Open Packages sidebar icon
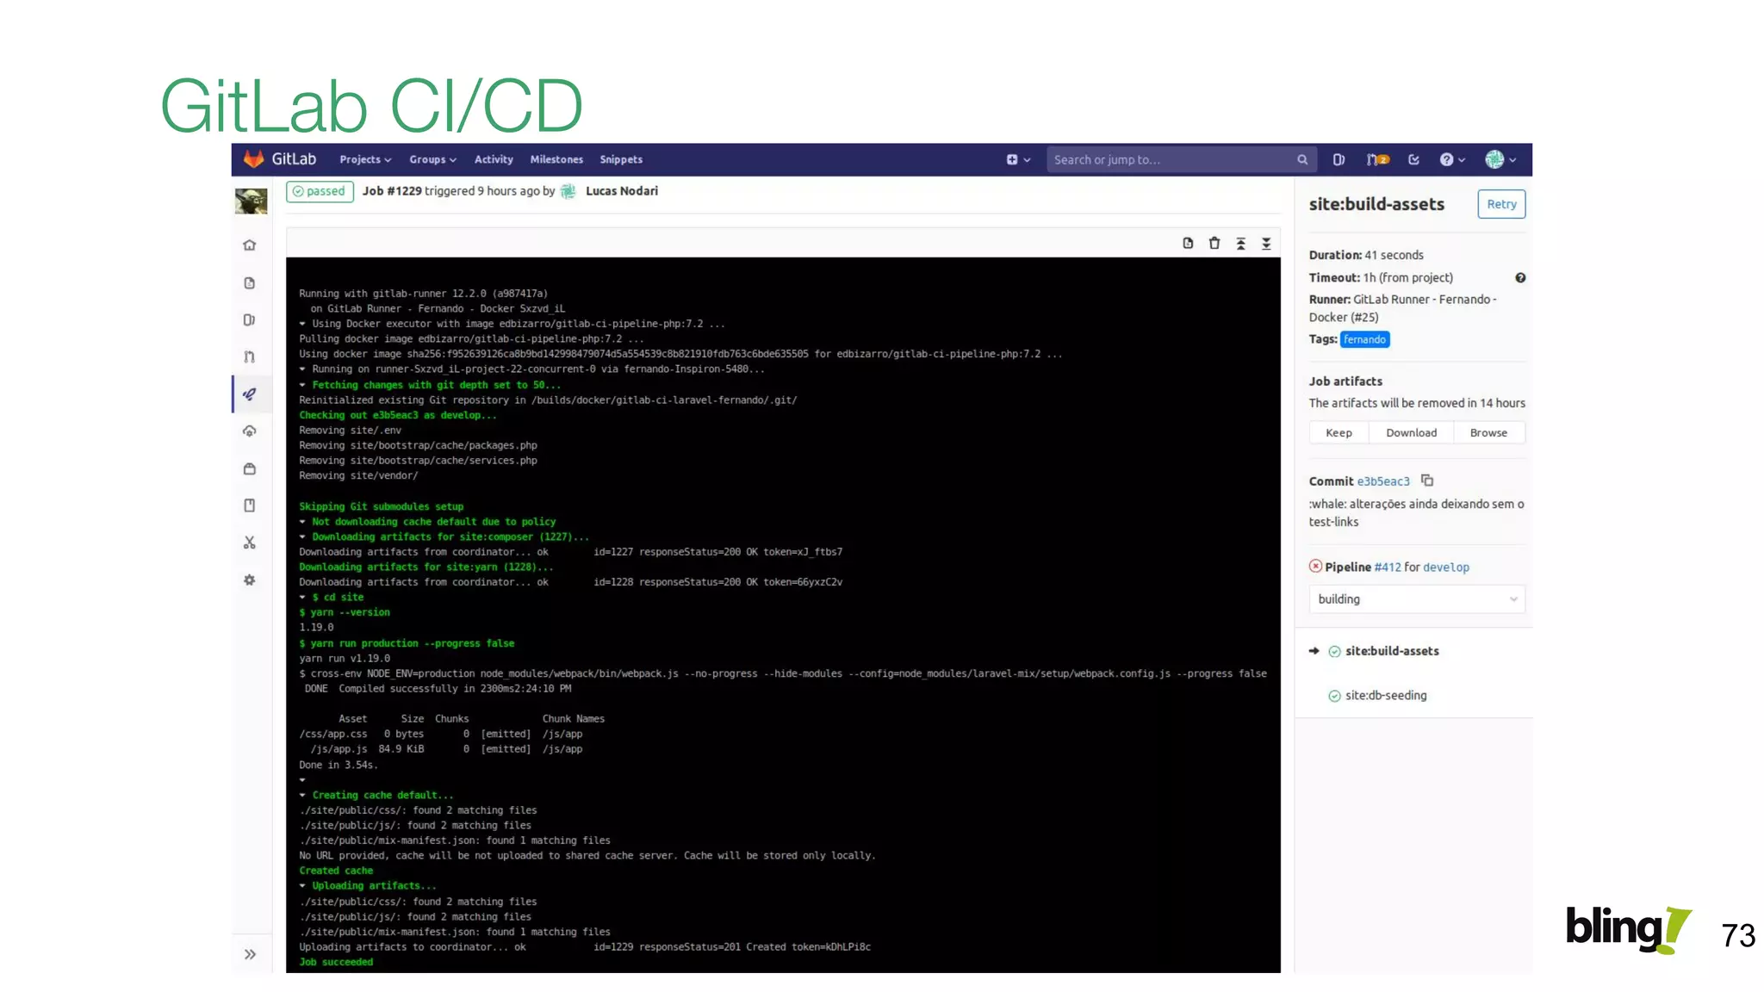This screenshot has width=1764, height=992. pos(250,469)
